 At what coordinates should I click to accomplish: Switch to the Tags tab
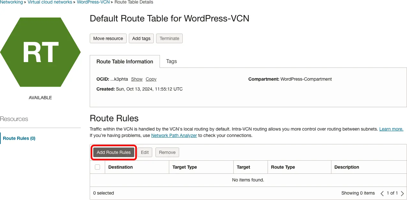171,61
